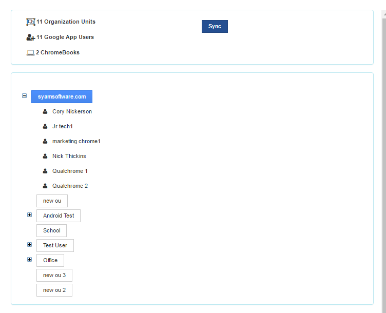Click user icon beside marketing chrome1
The image size is (386, 313).
point(45,141)
